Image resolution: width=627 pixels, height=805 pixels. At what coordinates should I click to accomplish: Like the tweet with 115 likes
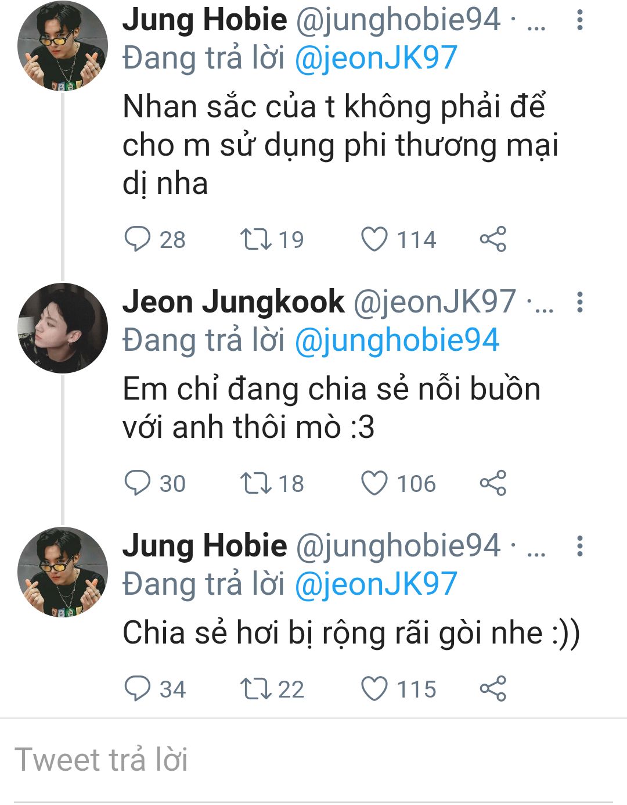tap(374, 688)
